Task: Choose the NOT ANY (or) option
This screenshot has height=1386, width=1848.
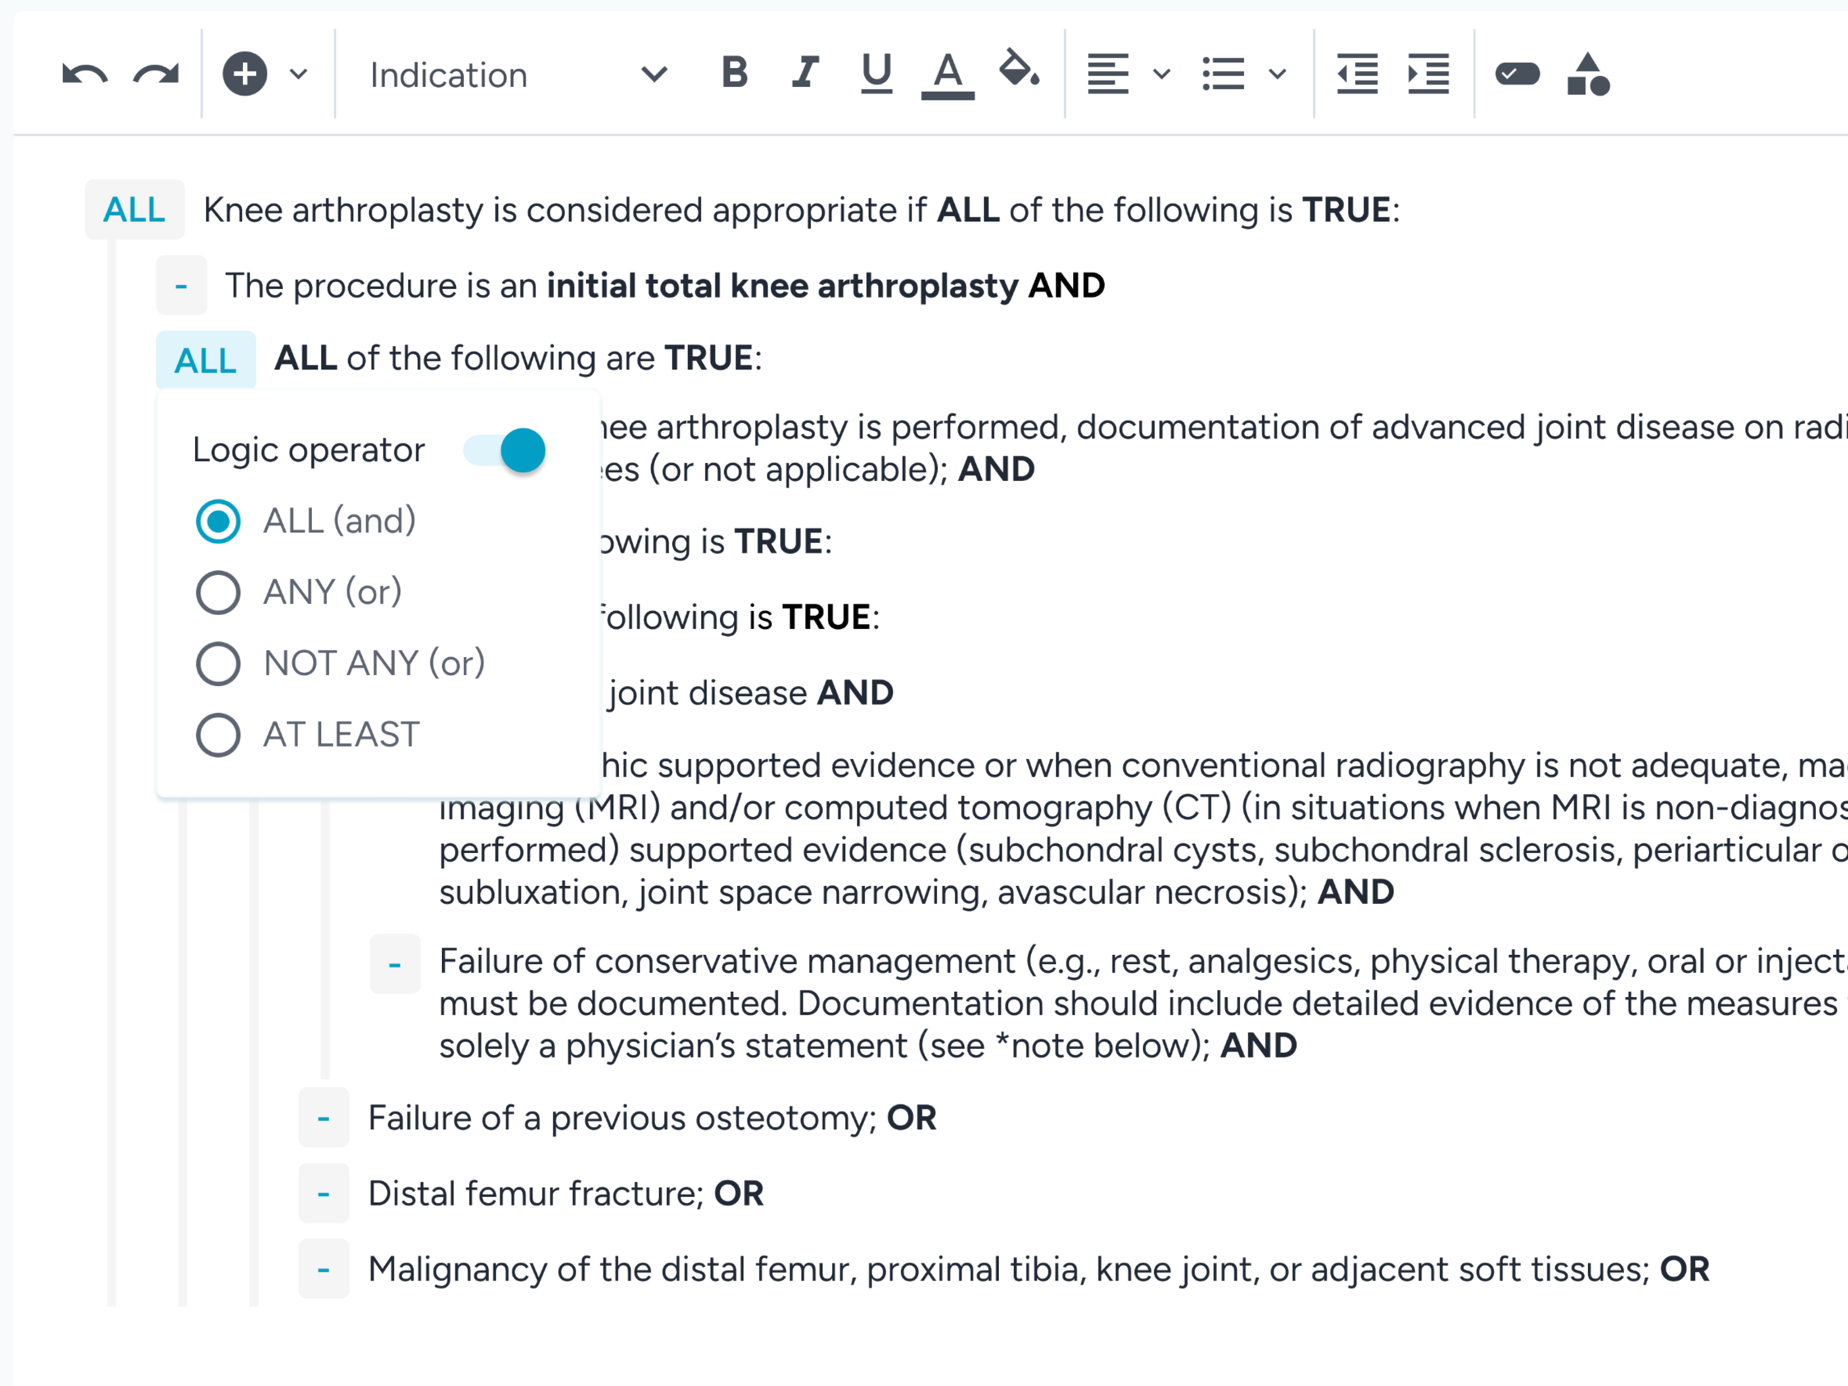Action: point(340,663)
